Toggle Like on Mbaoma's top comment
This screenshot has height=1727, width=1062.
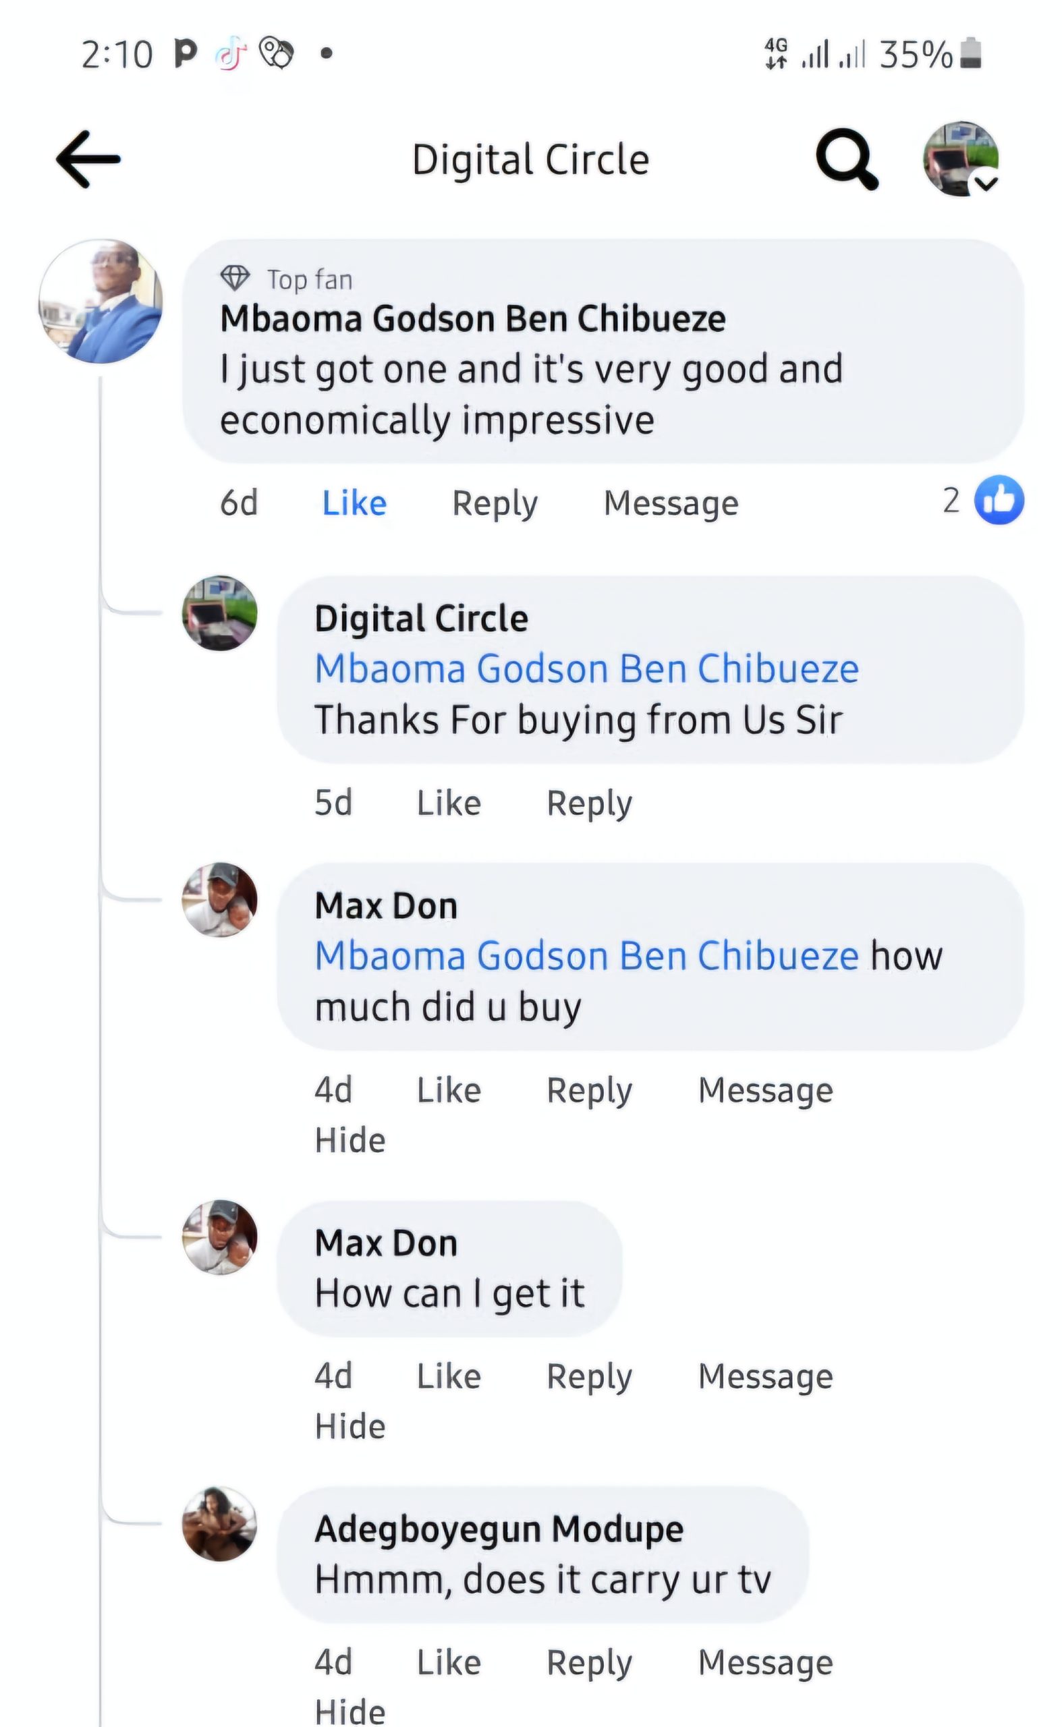354,503
